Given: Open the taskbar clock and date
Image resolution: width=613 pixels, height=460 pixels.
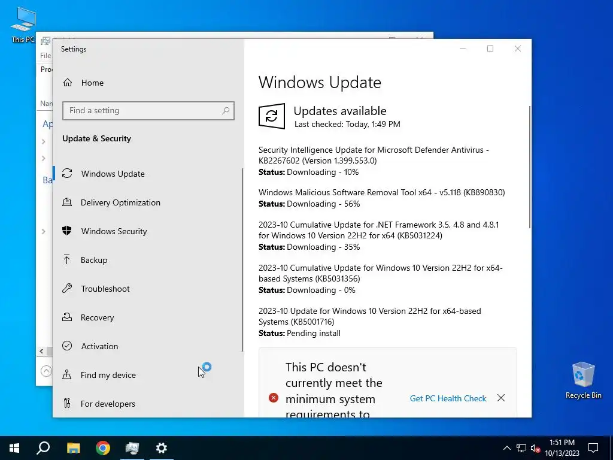Looking at the screenshot, I should point(562,448).
